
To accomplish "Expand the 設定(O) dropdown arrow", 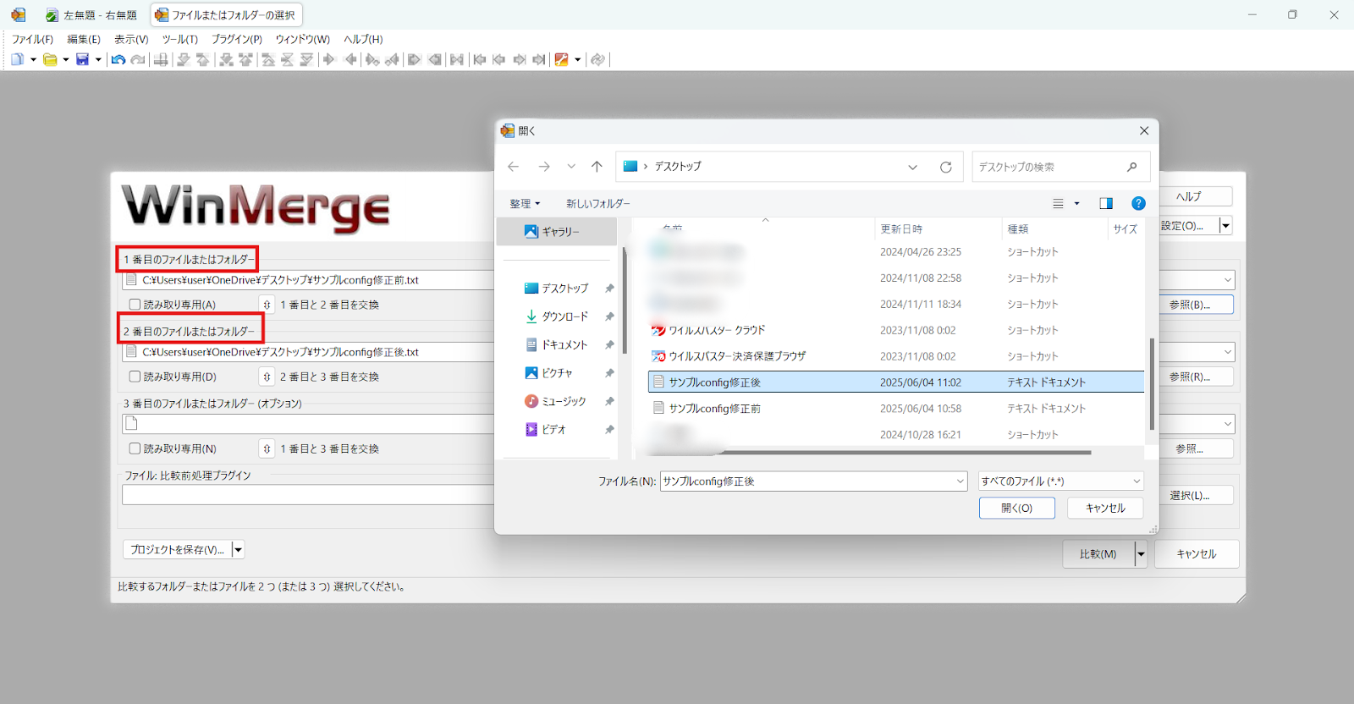I will point(1225,226).
